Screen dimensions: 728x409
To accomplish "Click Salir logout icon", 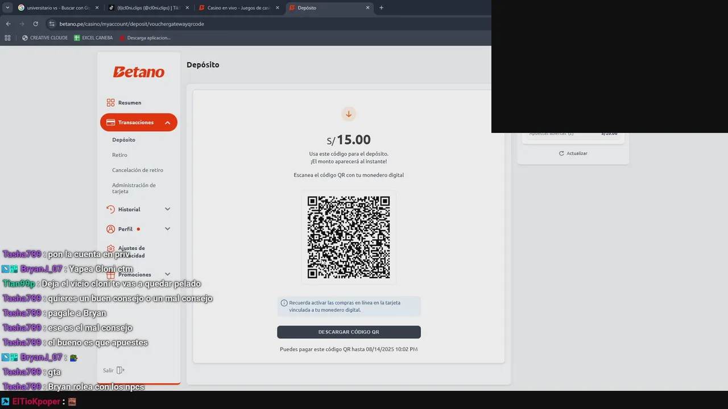I will [120, 370].
